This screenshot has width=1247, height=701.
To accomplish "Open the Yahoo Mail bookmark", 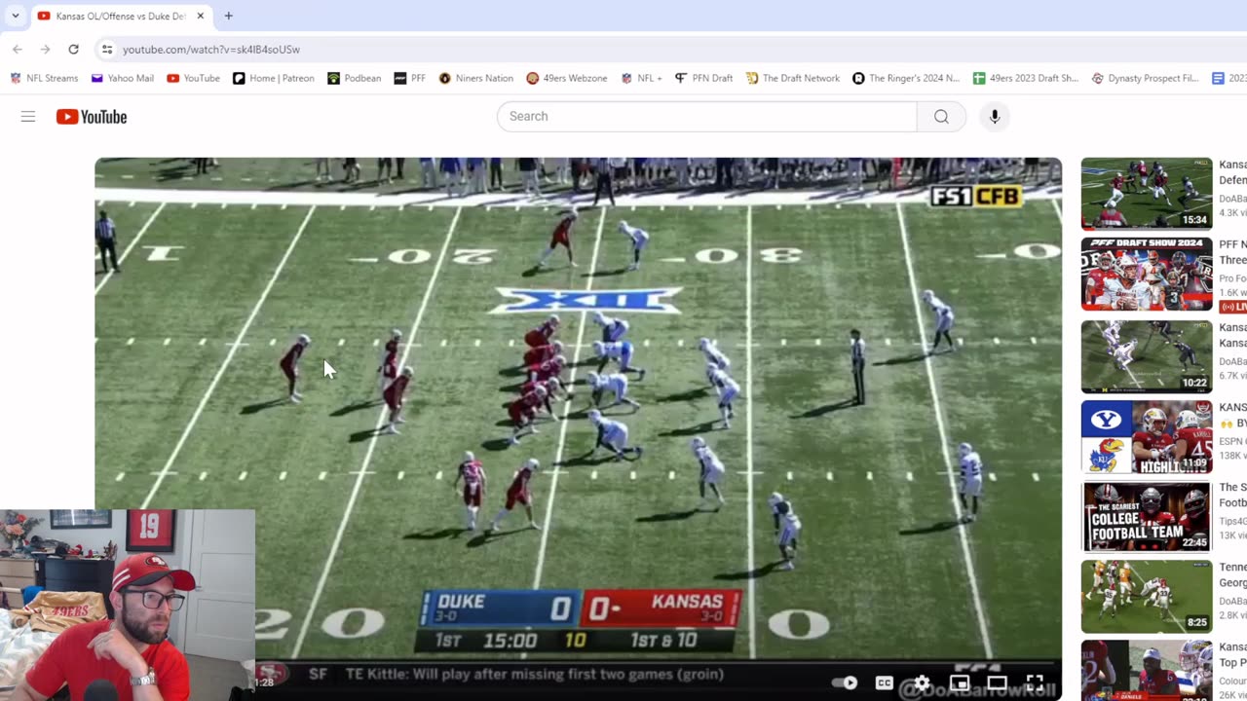I will tap(123, 78).
